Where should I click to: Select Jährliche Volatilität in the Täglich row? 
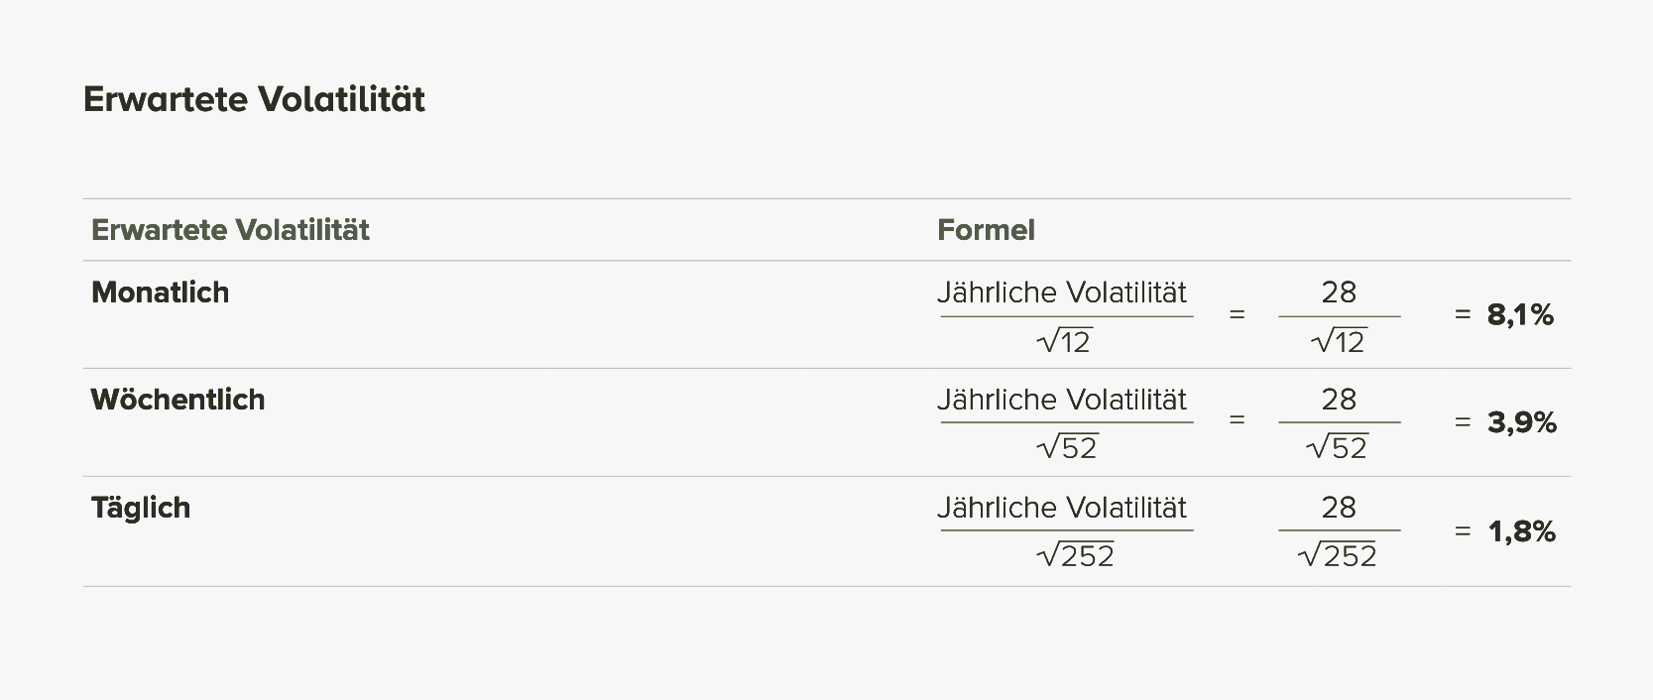click(1062, 508)
